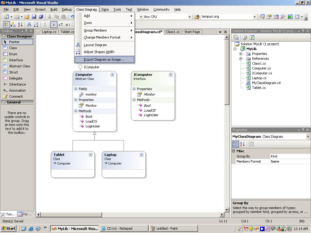
Task: Select Inheritance tool in Toolbox
Action: [x=17, y=84]
